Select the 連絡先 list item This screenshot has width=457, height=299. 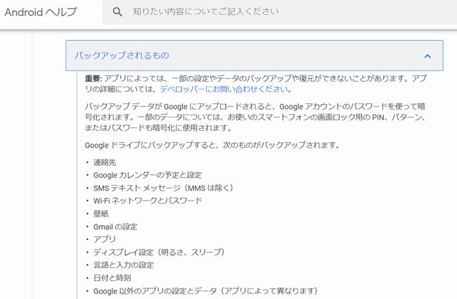click(104, 163)
